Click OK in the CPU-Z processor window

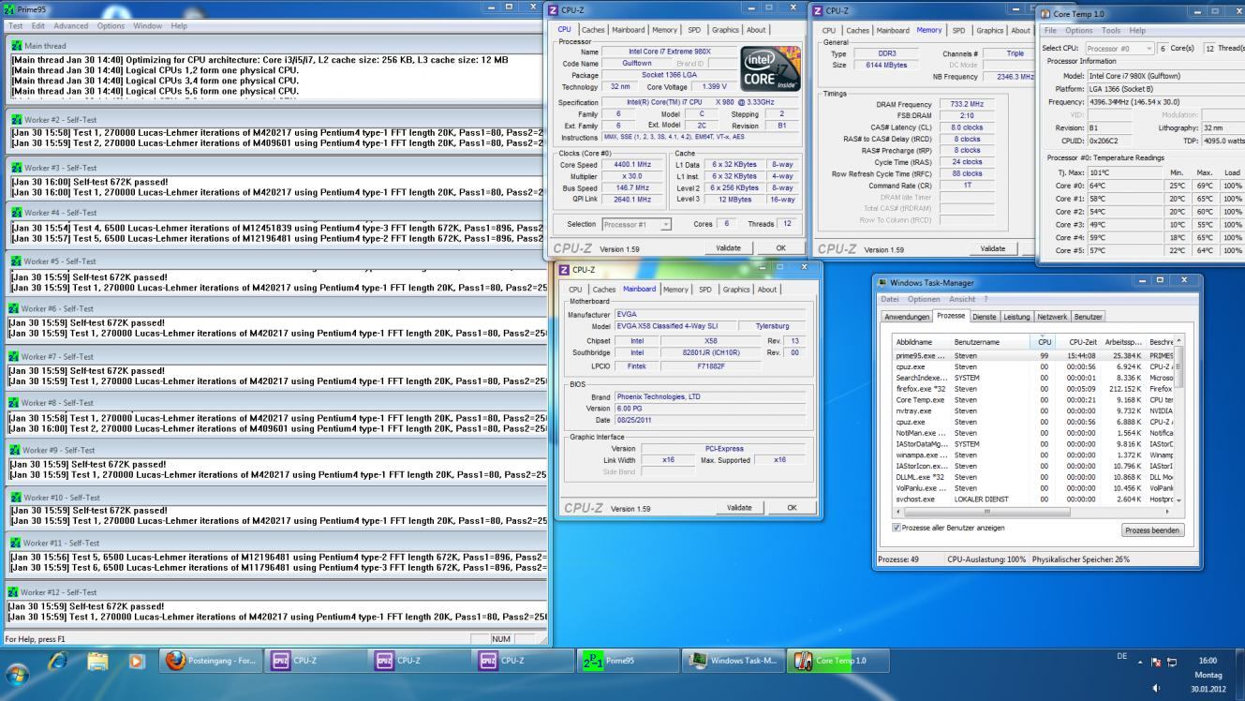tap(781, 248)
